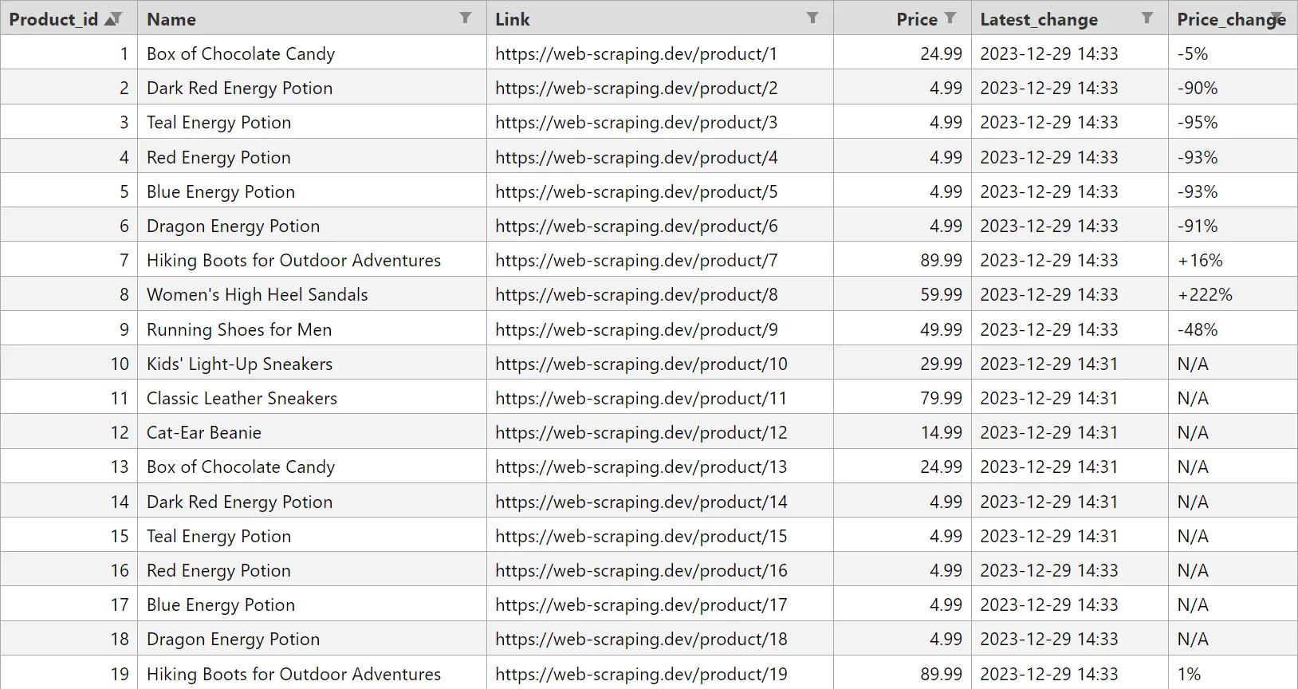Sort by the Name column header text
This screenshot has width=1298, height=689.
pos(171,19)
